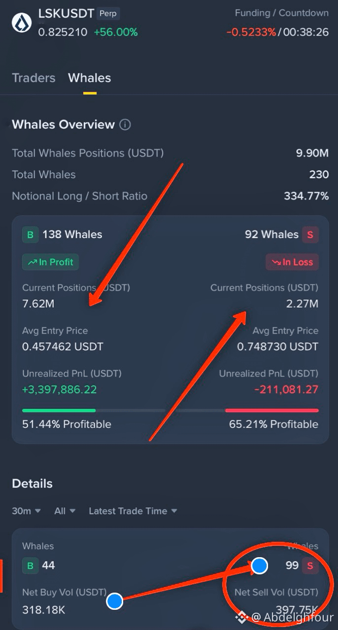Tap the LSK coin logo icon
Viewport: 338px width, 630px height.
pyautogui.click(x=20, y=22)
